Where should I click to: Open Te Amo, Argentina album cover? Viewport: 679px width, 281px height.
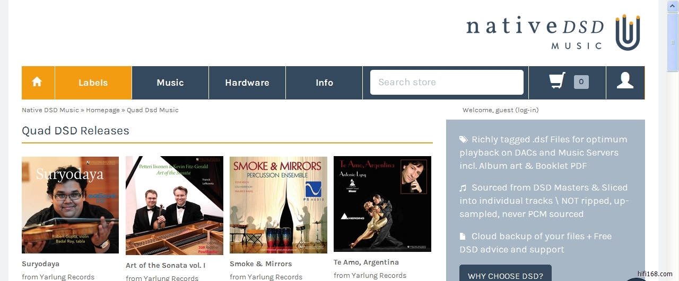pos(382,204)
